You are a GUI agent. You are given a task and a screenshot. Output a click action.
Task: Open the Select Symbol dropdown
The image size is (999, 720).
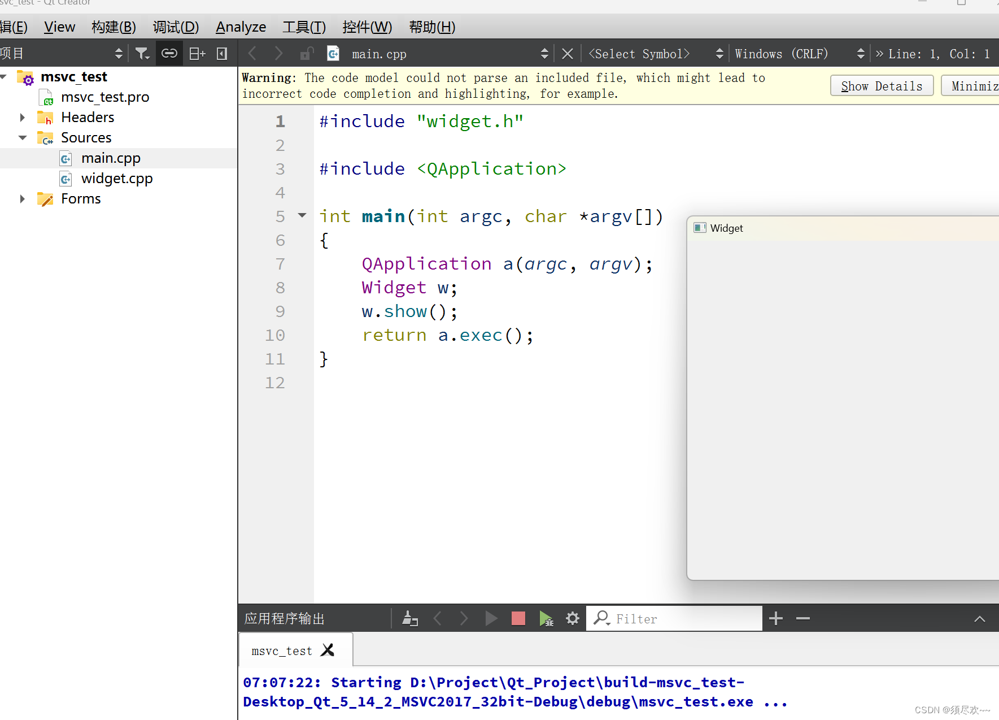655,54
